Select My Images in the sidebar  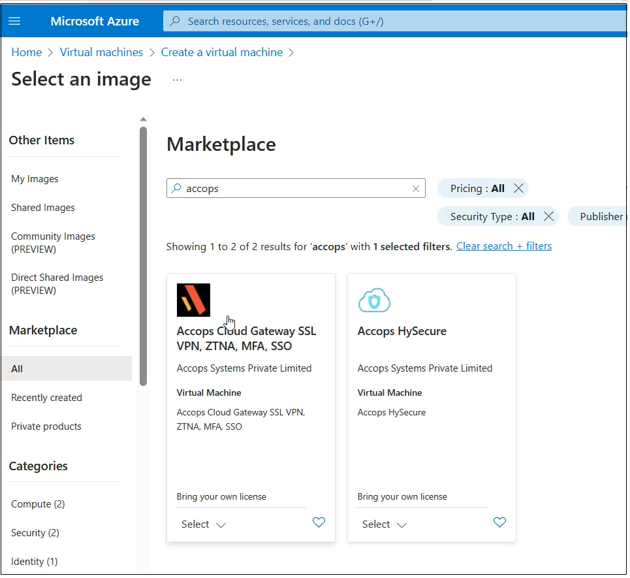click(35, 179)
